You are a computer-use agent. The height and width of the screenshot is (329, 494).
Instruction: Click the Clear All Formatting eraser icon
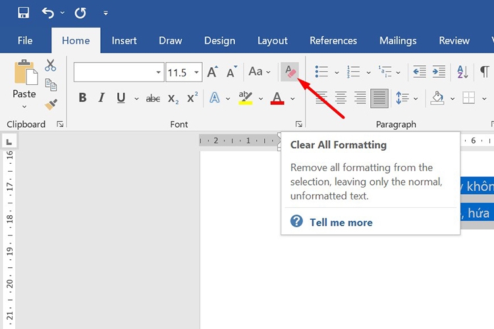(x=289, y=72)
